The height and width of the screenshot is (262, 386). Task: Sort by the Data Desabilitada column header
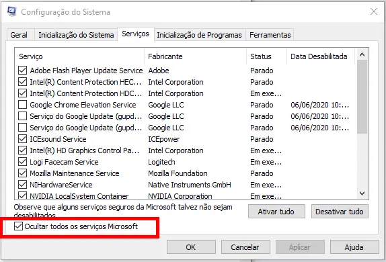321,56
